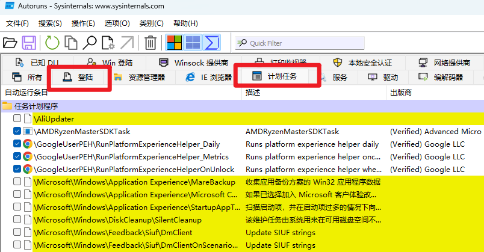Image resolution: width=484 pixels, height=252 pixels.
Task: Click the Copy toolbar icon
Action: [x=70, y=43]
